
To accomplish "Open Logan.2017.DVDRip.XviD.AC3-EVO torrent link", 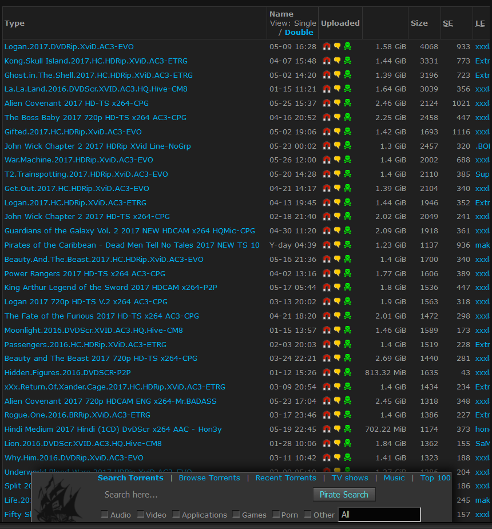I will (x=69, y=46).
